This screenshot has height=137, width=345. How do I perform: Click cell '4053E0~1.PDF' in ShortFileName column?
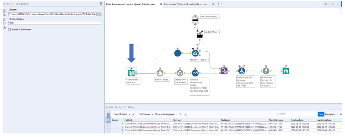click(x=279, y=123)
